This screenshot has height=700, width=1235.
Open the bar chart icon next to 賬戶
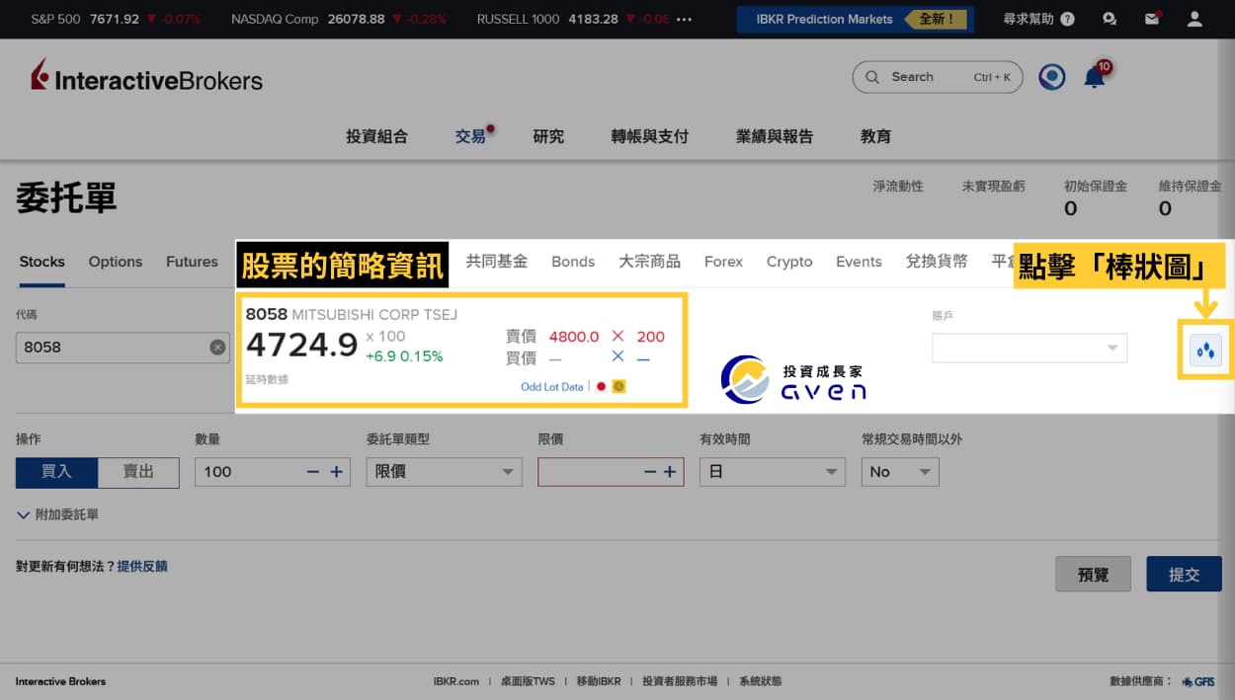click(1205, 350)
